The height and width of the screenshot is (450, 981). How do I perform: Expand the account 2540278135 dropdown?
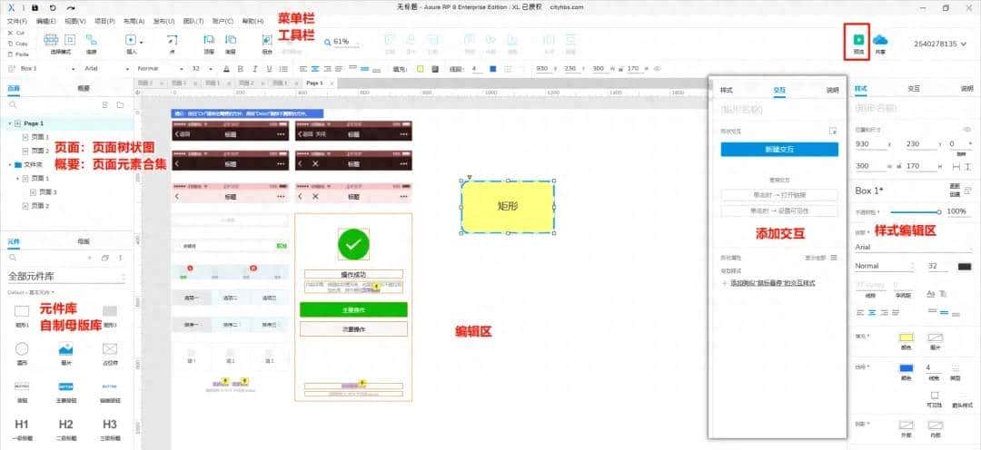940,44
